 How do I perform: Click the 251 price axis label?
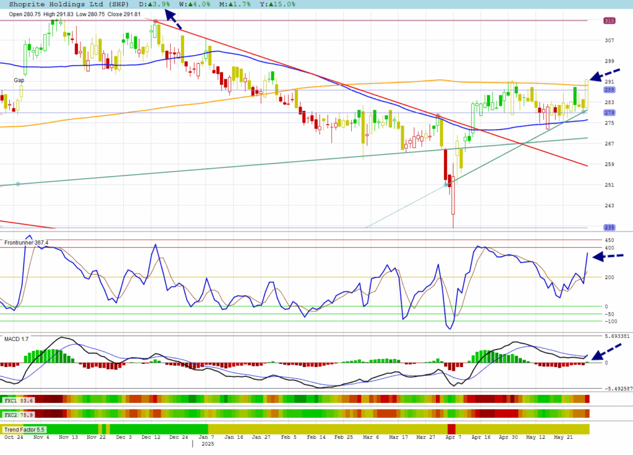[609, 185]
